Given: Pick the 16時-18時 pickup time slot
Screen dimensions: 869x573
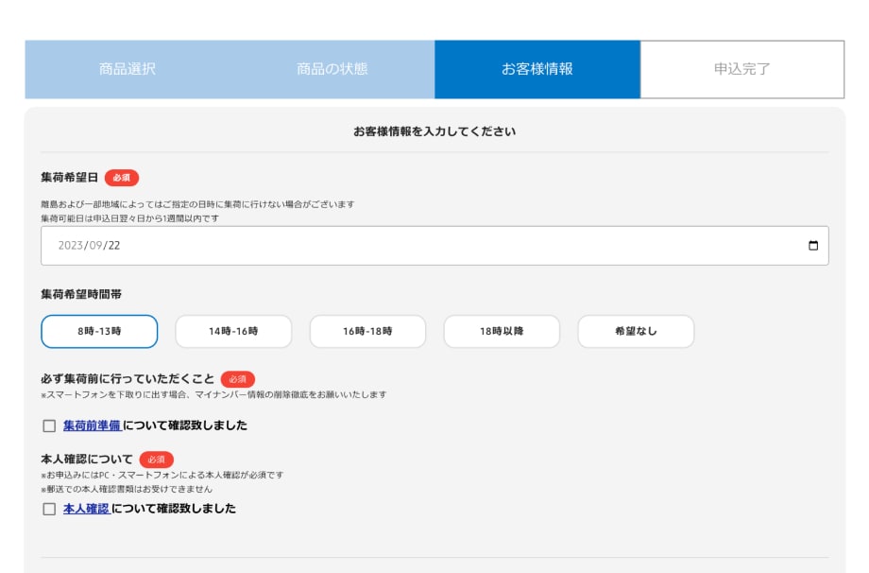Looking at the screenshot, I should [x=367, y=332].
